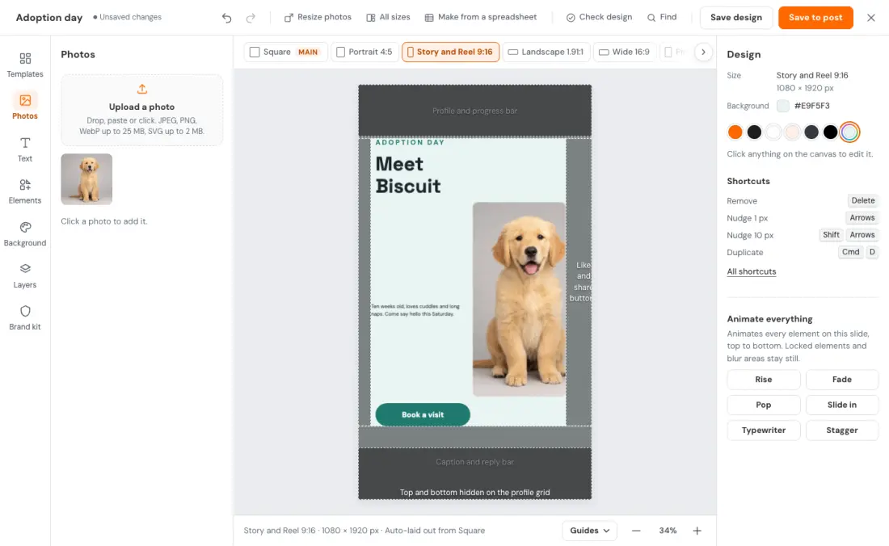This screenshot has width=889, height=546.
Task: Select the Meet Biscuit headline on canvas
Action: coord(407,175)
